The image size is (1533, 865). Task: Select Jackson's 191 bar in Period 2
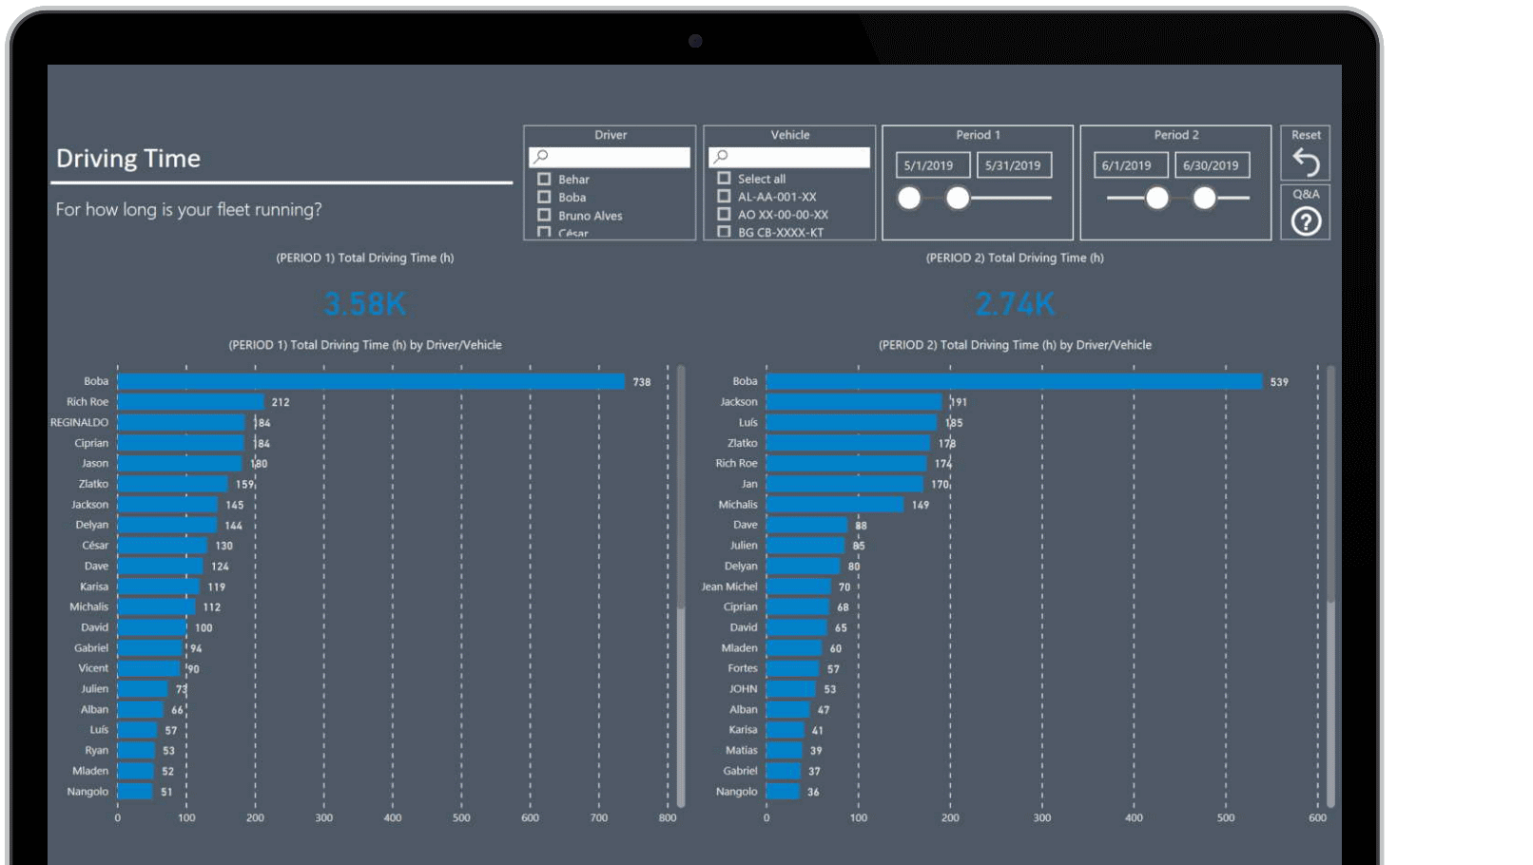tap(853, 402)
